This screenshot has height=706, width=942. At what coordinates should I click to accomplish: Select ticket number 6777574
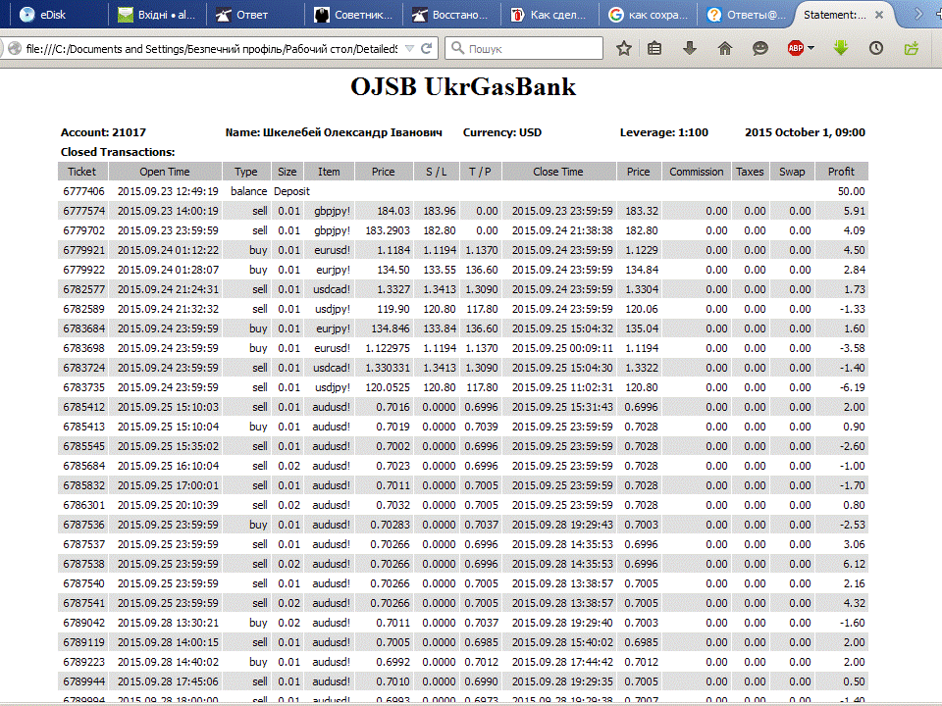point(83,212)
